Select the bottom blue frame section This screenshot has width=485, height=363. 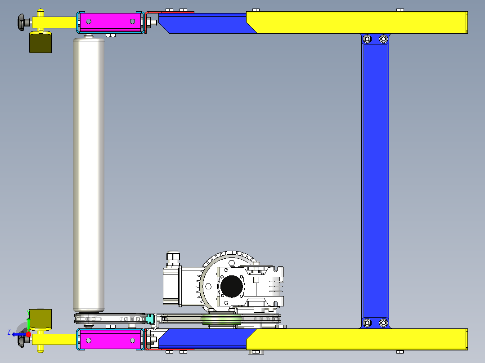coord(204,338)
